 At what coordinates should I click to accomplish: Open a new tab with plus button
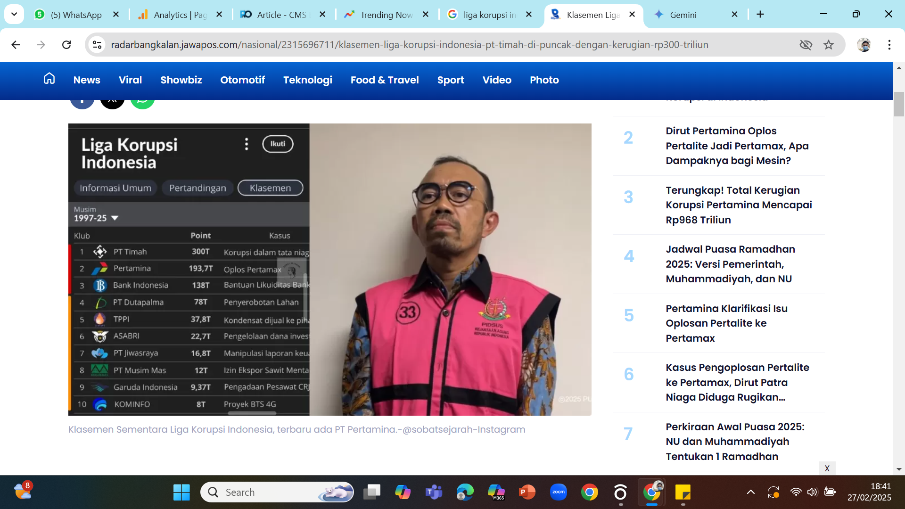click(x=760, y=14)
